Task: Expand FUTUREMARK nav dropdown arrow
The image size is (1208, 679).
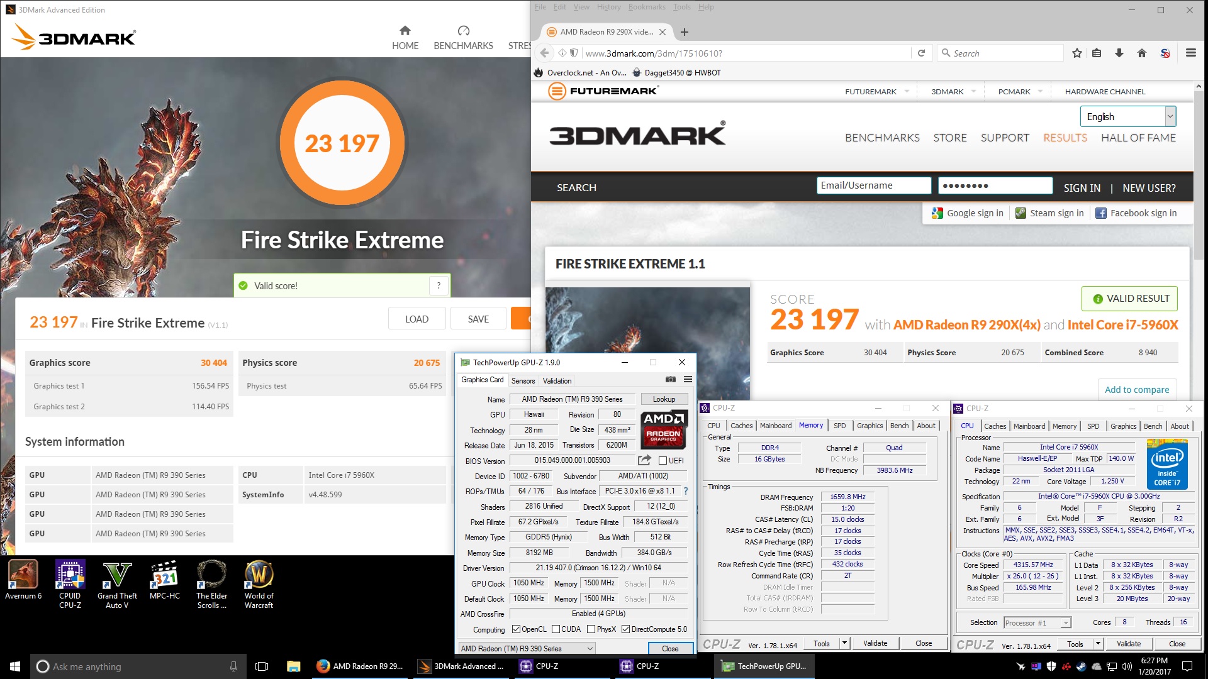Action: click(907, 91)
